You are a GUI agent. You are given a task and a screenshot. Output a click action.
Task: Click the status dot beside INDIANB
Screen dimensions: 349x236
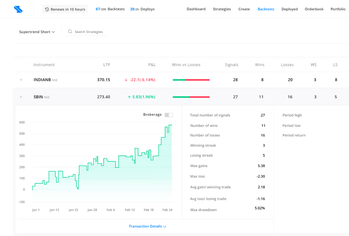[x=21, y=80]
